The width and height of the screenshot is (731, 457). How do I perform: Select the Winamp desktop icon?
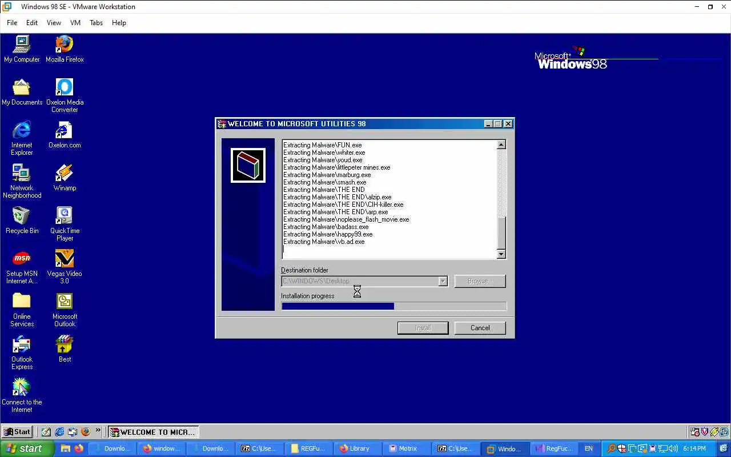pyautogui.click(x=65, y=177)
